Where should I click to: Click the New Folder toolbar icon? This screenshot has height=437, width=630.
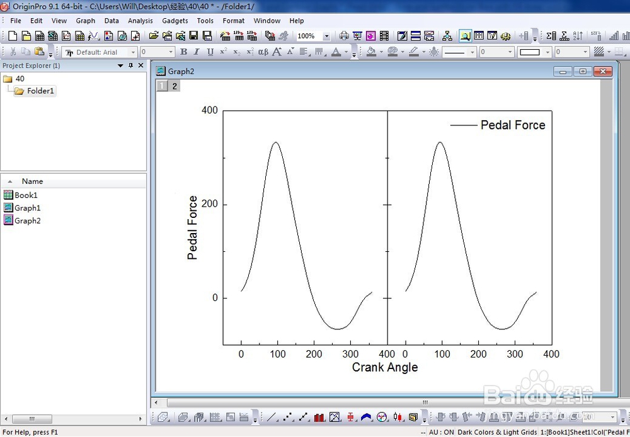click(26, 36)
